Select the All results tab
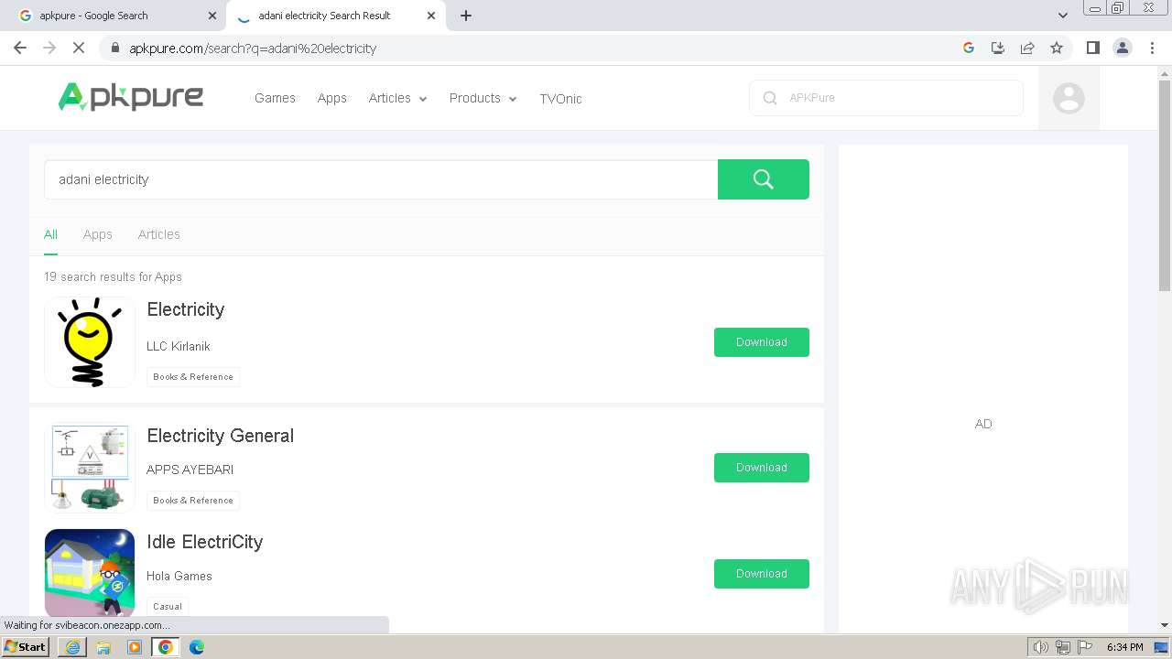Viewport: 1172px width, 659px height. [50, 234]
